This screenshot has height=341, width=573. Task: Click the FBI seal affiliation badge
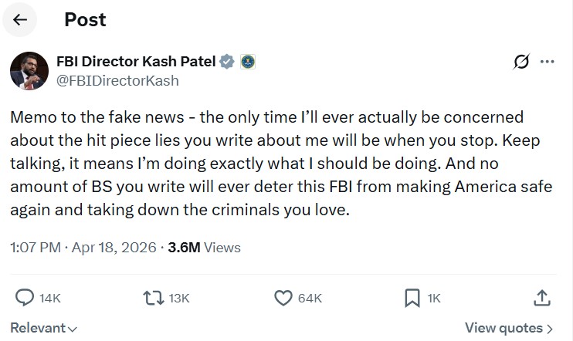click(248, 62)
